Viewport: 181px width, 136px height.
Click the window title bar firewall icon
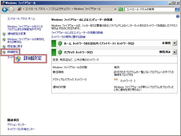point(3,3)
